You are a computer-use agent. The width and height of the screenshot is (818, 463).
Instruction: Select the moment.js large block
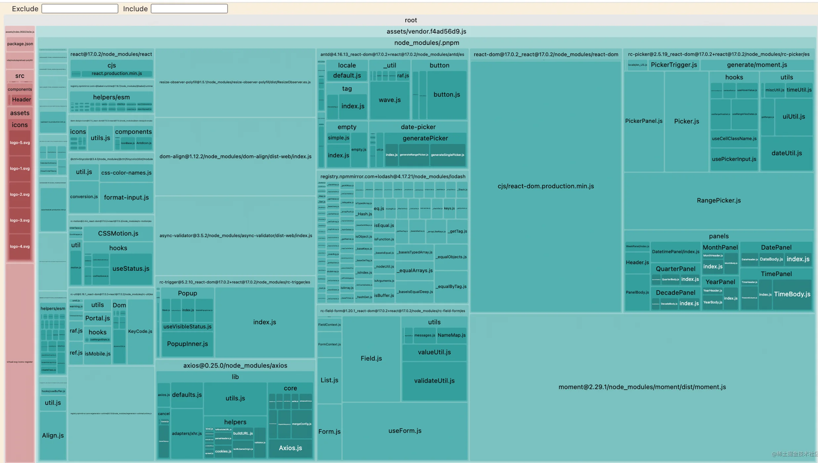pos(642,387)
